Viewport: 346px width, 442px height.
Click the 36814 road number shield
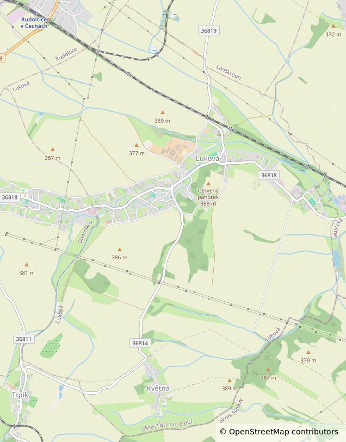pos(140,343)
